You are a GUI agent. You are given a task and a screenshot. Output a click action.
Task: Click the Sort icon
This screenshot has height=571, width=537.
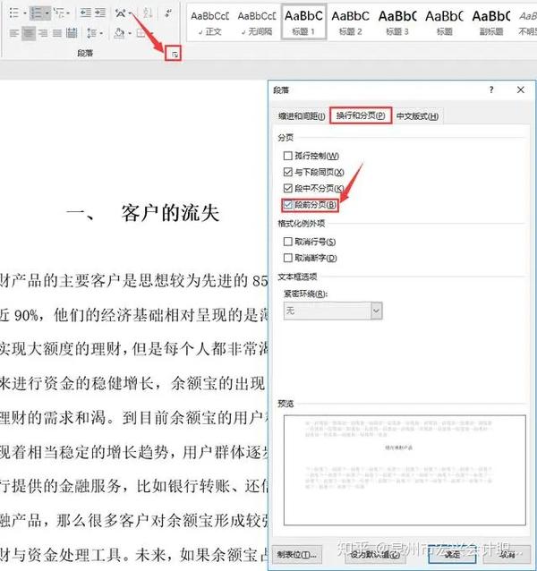click(148, 13)
